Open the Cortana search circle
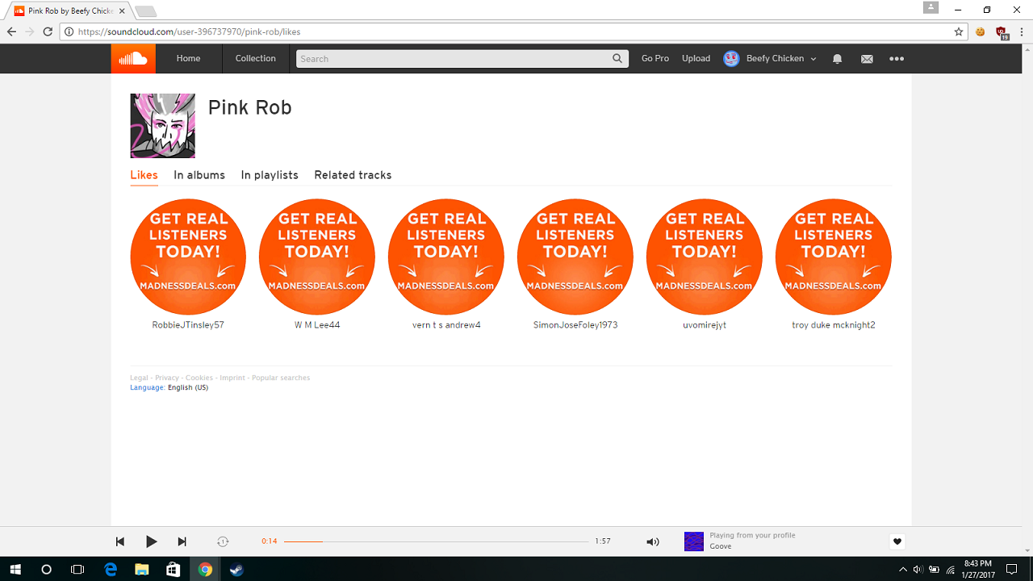This screenshot has height=581, width=1033. [x=46, y=569]
